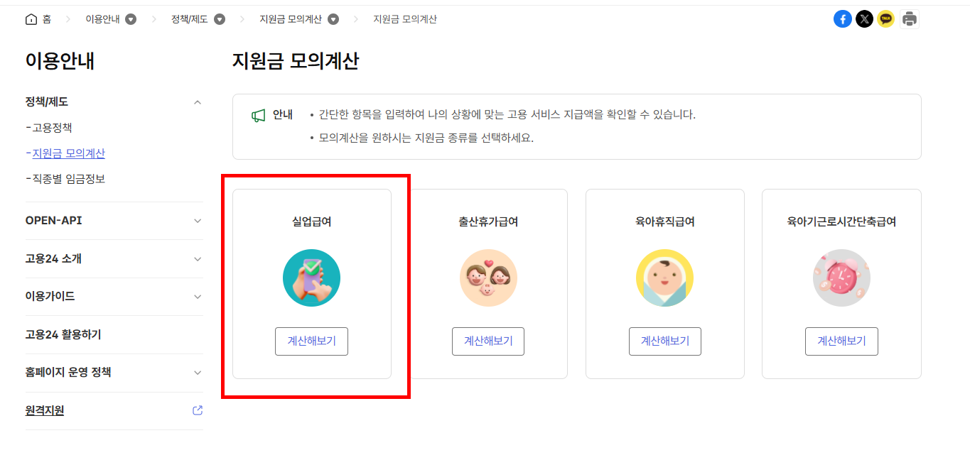Expand the 홈페이지 운영 정책 section
Viewport: 970px width, 455px height.
114,373
